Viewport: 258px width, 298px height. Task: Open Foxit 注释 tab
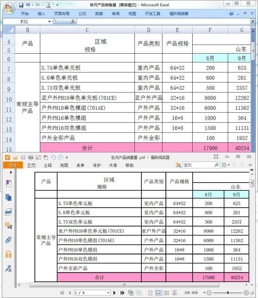pos(48,165)
